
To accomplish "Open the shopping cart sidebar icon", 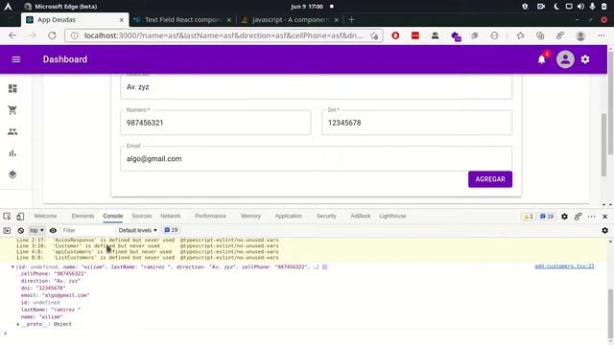I will [x=12, y=110].
